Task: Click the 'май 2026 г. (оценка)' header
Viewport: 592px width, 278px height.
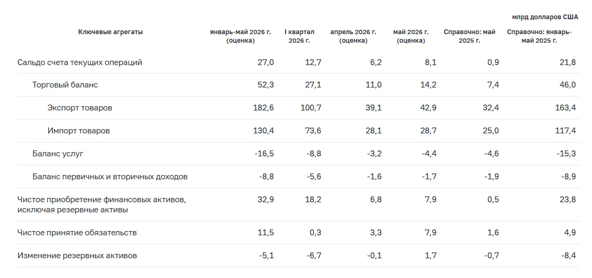Action: point(411,36)
